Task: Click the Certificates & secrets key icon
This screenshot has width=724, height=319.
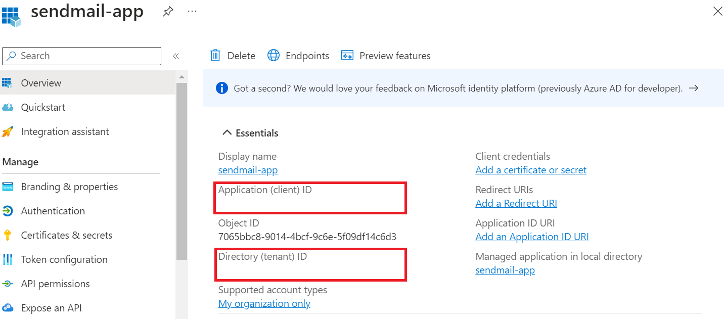Action: click(8, 235)
